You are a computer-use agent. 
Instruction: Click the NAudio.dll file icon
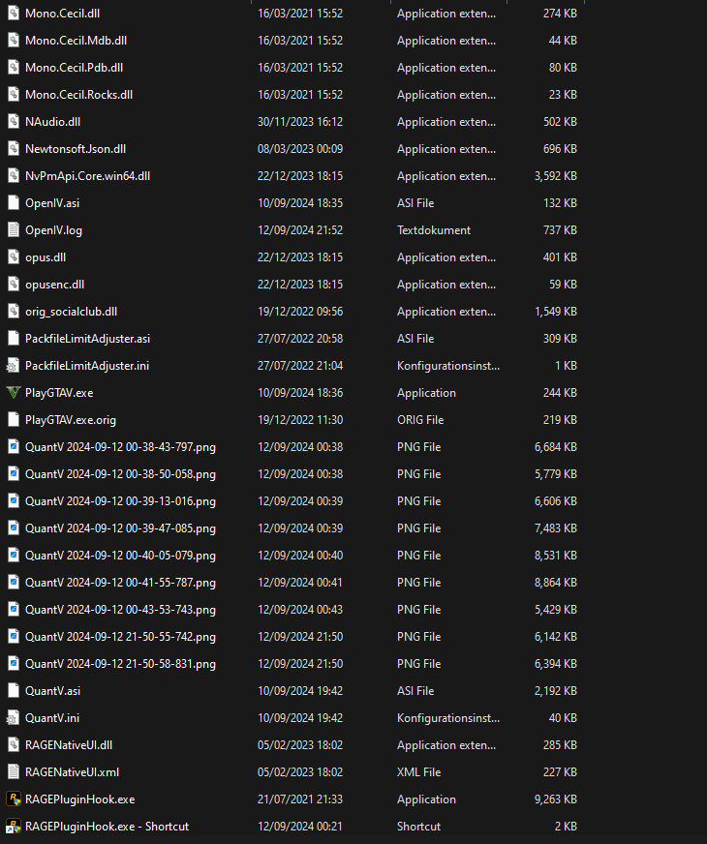click(14, 122)
